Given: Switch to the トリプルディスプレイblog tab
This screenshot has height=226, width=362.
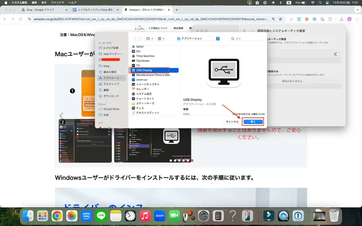Looking at the screenshot, I should point(95,10).
